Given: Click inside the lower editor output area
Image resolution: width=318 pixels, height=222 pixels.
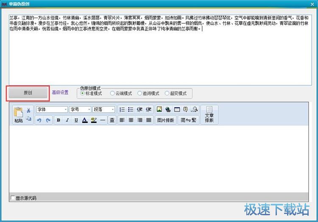Looking at the screenshot, I should (x=159, y=159).
